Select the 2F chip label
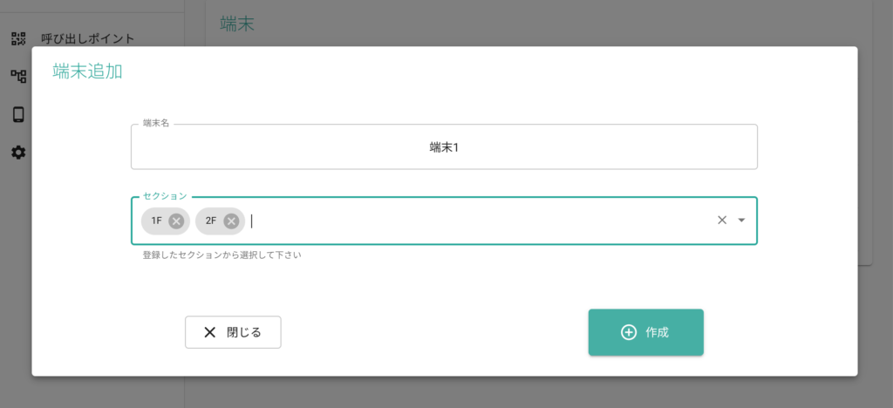The image size is (893, 408). point(211,221)
